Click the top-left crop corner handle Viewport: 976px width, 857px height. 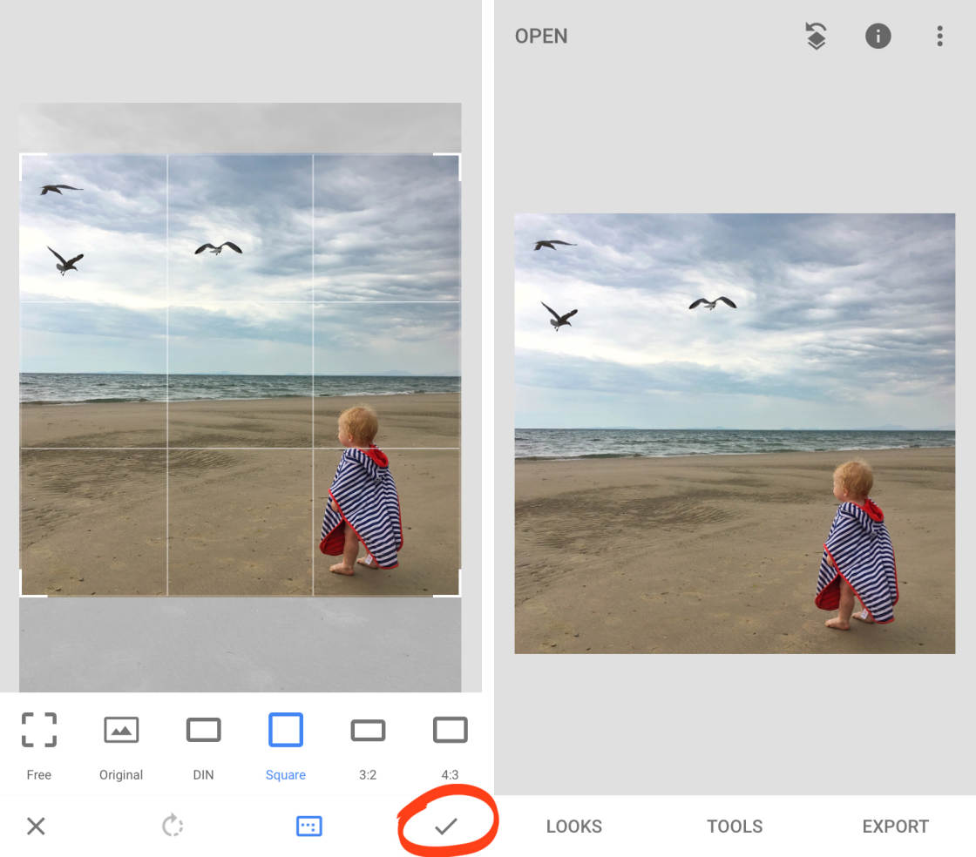click(x=22, y=157)
